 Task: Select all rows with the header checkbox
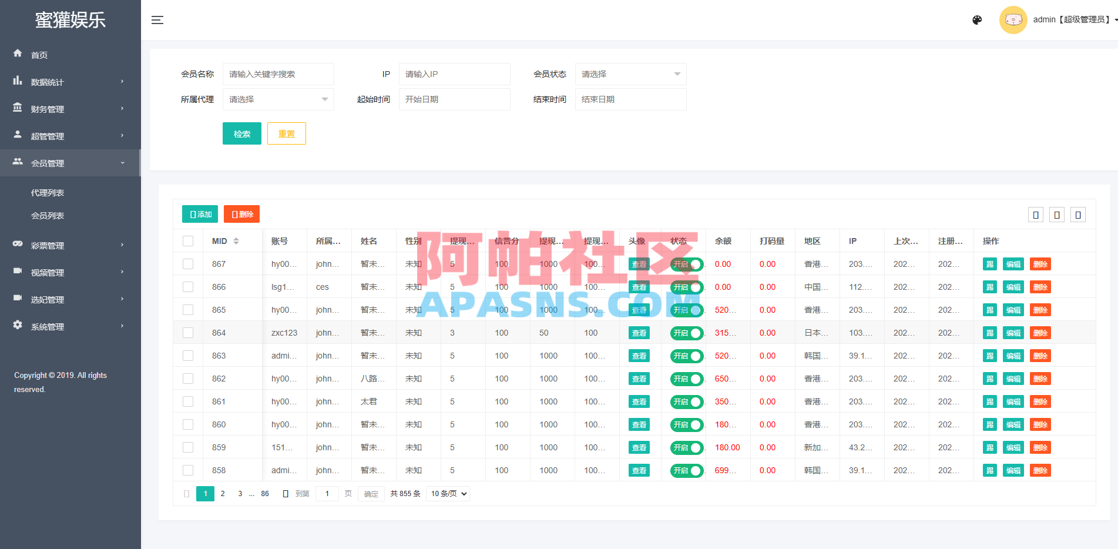(187, 240)
